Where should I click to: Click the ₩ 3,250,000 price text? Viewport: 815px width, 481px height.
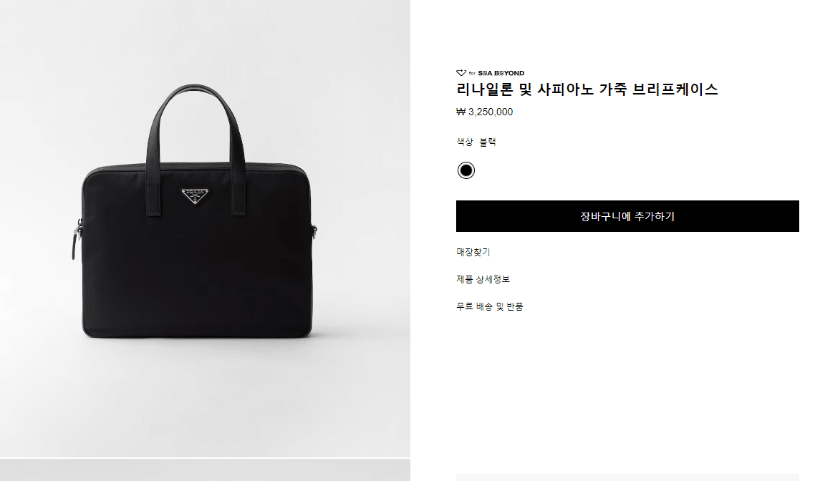tap(484, 112)
